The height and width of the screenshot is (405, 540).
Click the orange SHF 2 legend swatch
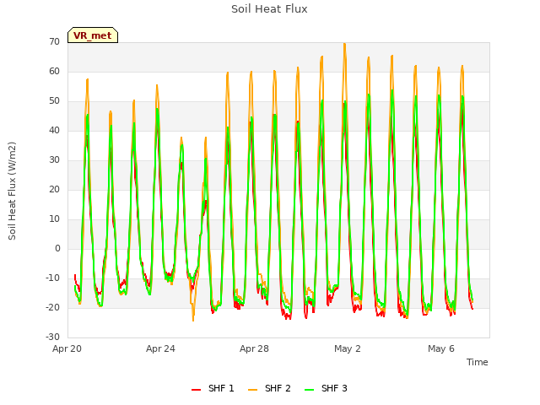point(252,390)
